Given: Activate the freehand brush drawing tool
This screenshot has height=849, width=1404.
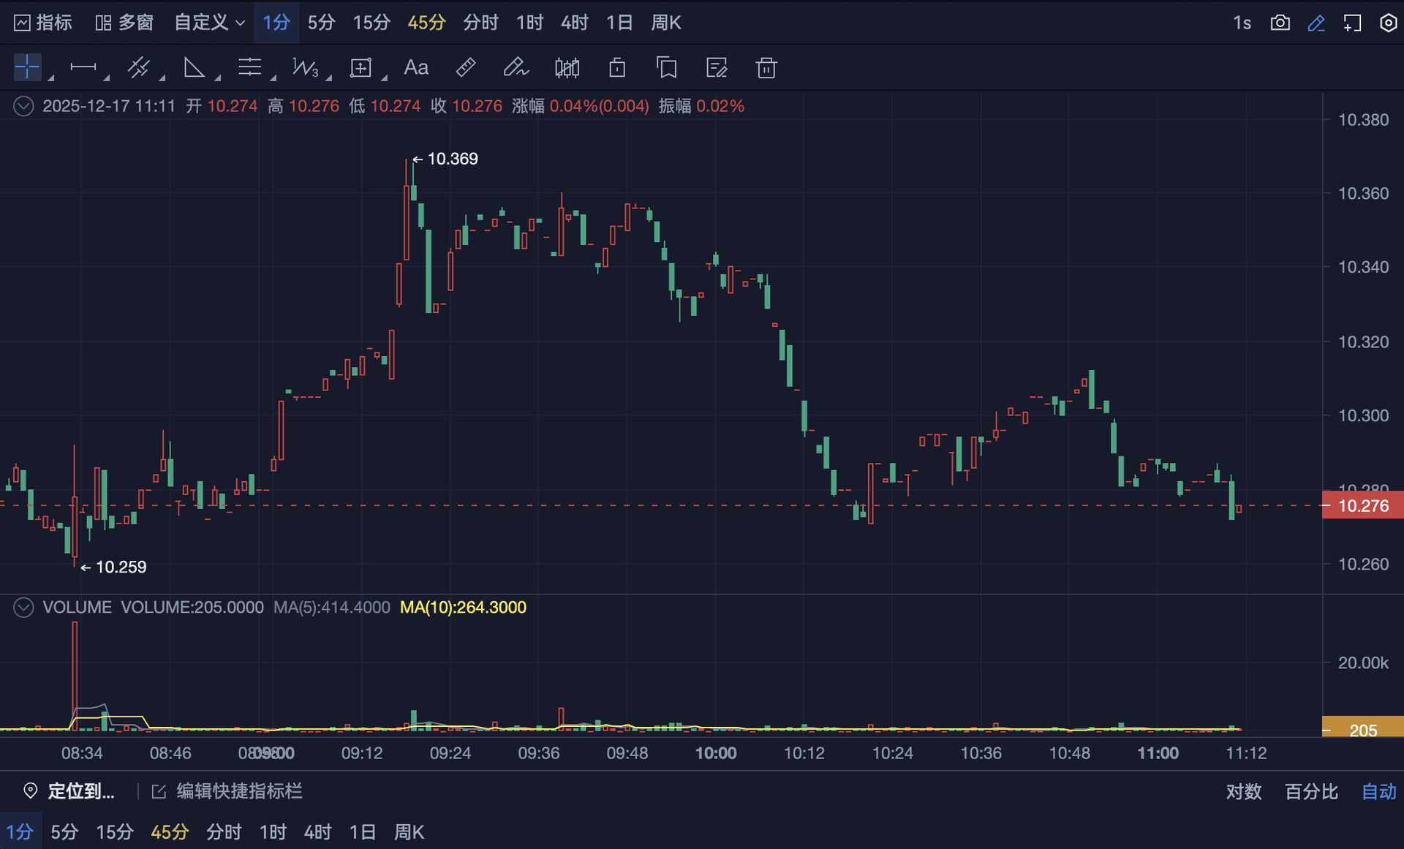Looking at the screenshot, I should (516, 67).
